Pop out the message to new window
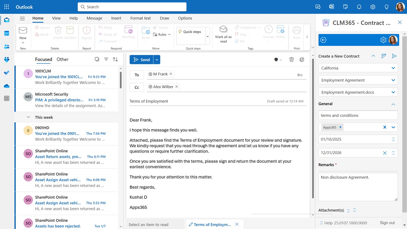This screenshot has width=407, height=229. (302, 60)
